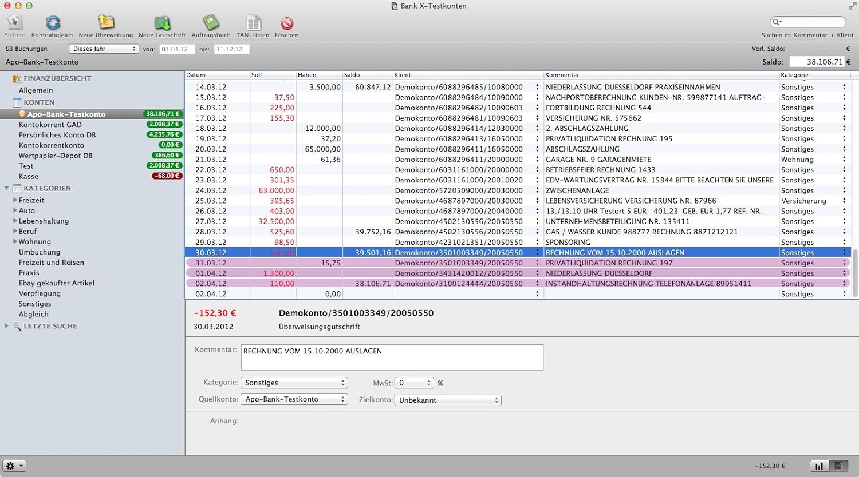
Task: Open the Quellkonto dropdown
Action: tap(294, 399)
